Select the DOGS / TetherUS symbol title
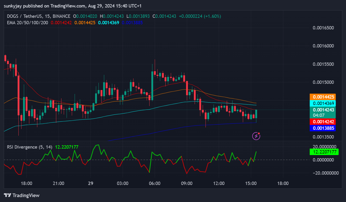 coord(38,16)
